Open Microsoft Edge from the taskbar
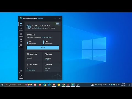 pyautogui.click(x=49, y=85)
